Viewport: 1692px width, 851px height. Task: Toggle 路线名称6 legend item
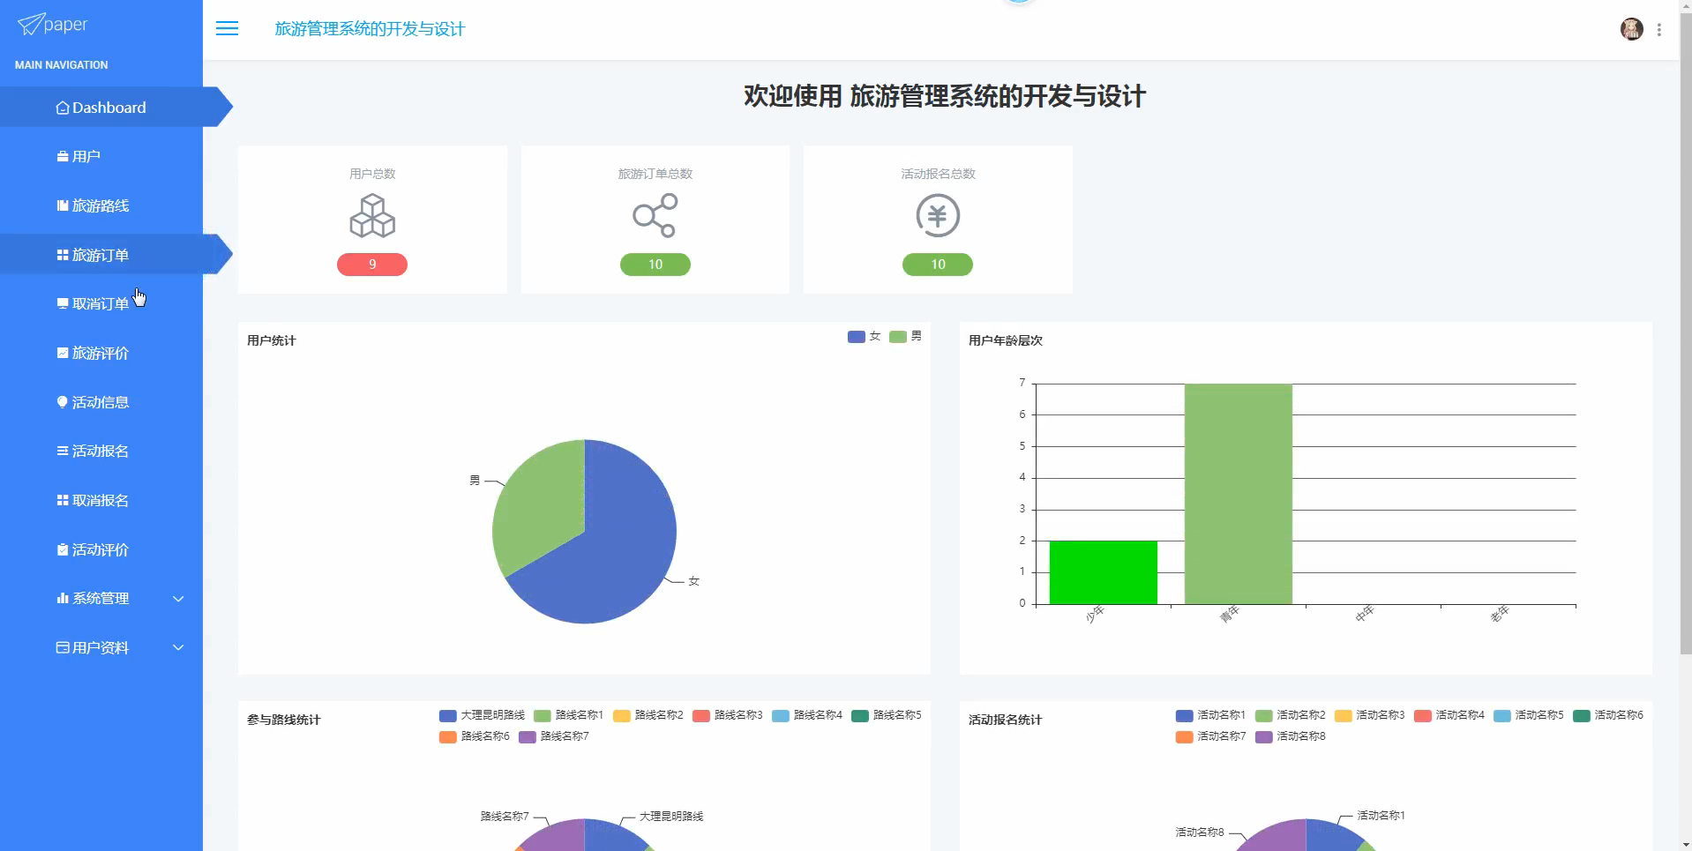click(475, 736)
